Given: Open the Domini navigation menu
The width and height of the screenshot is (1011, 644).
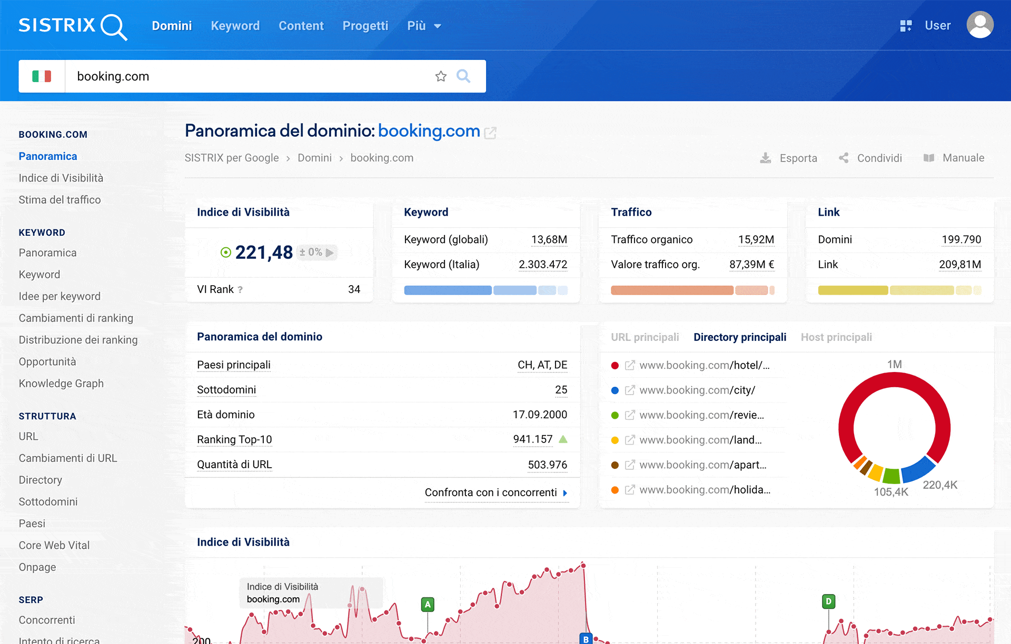Looking at the screenshot, I should pyautogui.click(x=172, y=26).
